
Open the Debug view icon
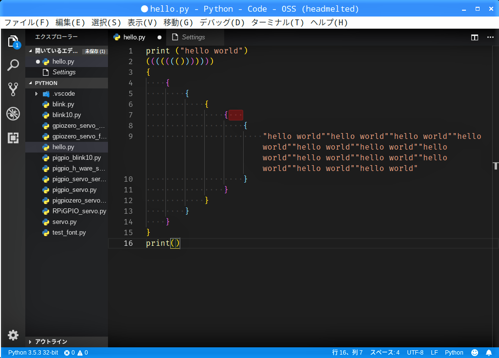[13, 114]
